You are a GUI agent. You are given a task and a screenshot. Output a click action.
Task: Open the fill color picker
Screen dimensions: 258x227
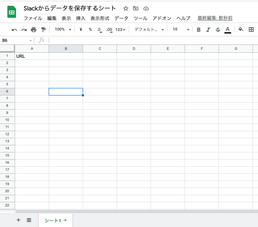click(x=241, y=29)
